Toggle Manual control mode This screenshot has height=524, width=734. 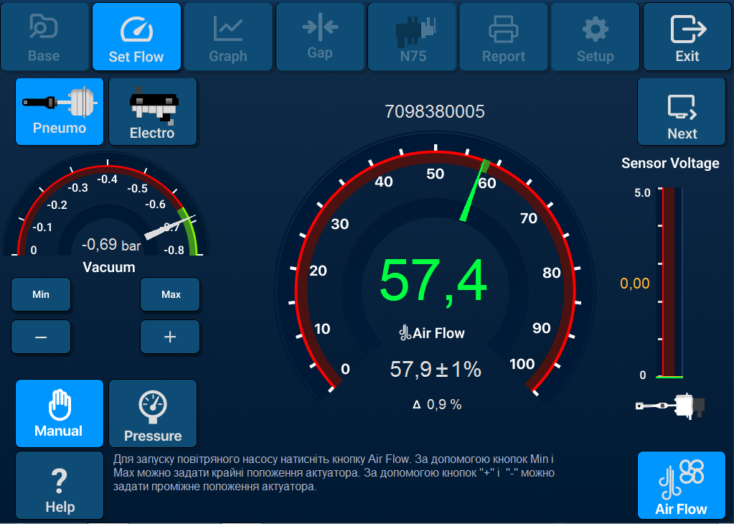(59, 413)
